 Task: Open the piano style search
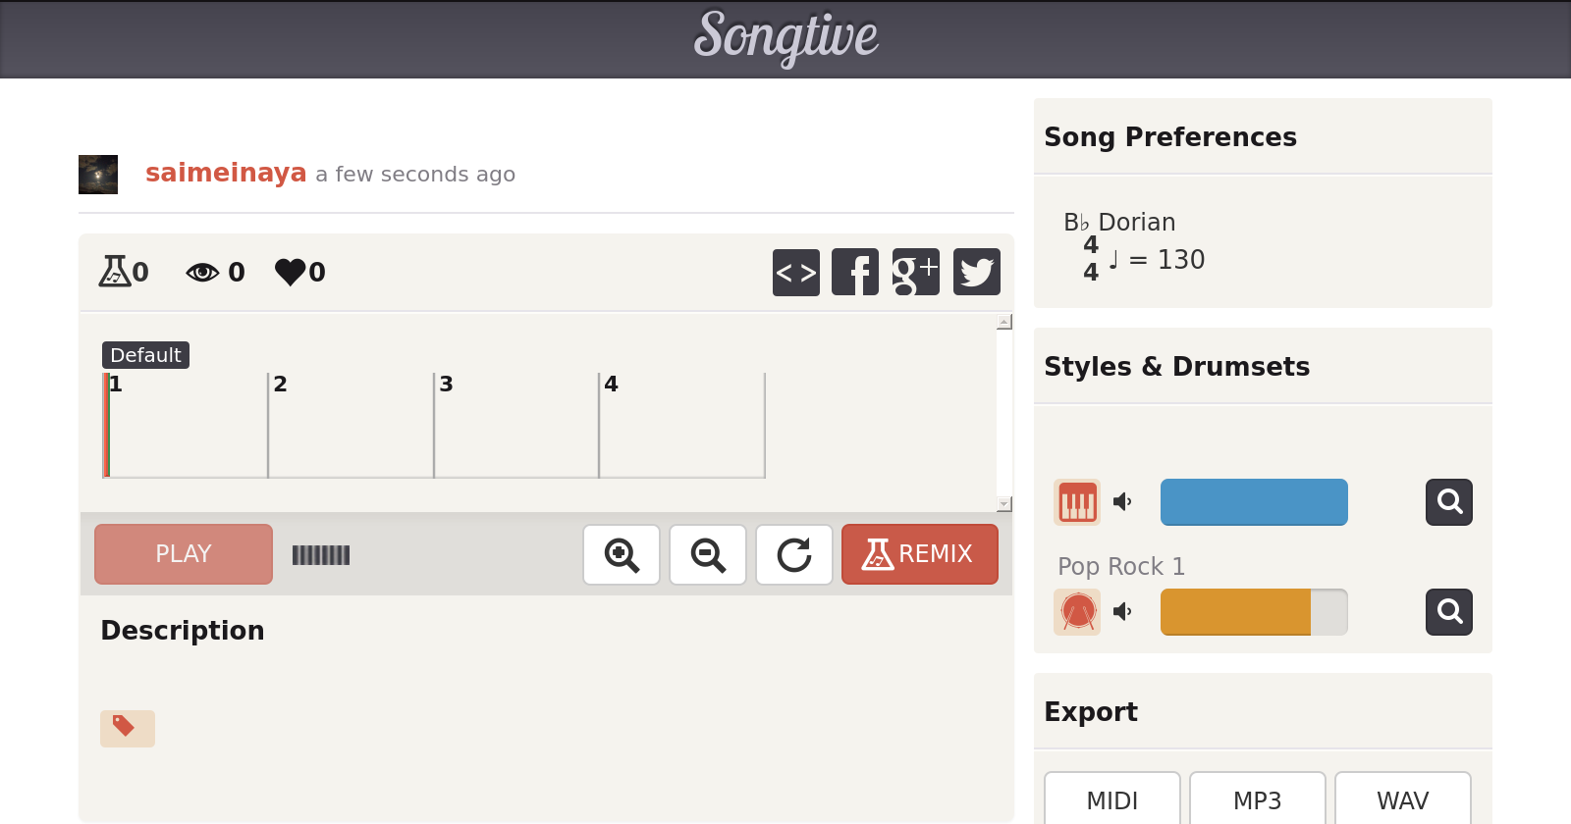1449,502
